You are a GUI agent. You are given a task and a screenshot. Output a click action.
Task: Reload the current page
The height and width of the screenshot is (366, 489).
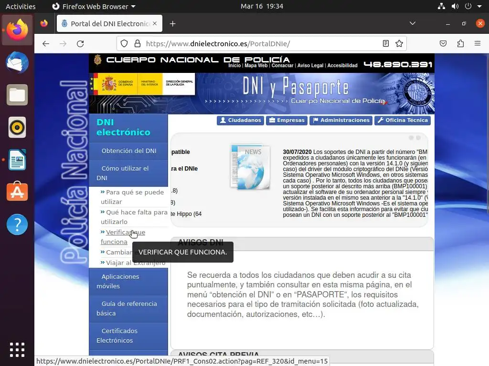coord(80,43)
